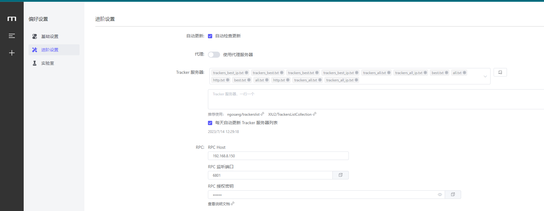Show the RPC secret with the eye icon
The height and width of the screenshot is (211, 544).
[x=440, y=195]
